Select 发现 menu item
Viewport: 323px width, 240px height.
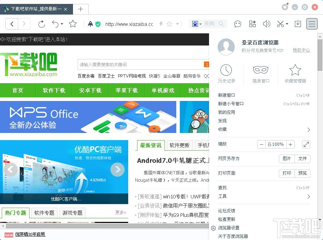click(264, 121)
